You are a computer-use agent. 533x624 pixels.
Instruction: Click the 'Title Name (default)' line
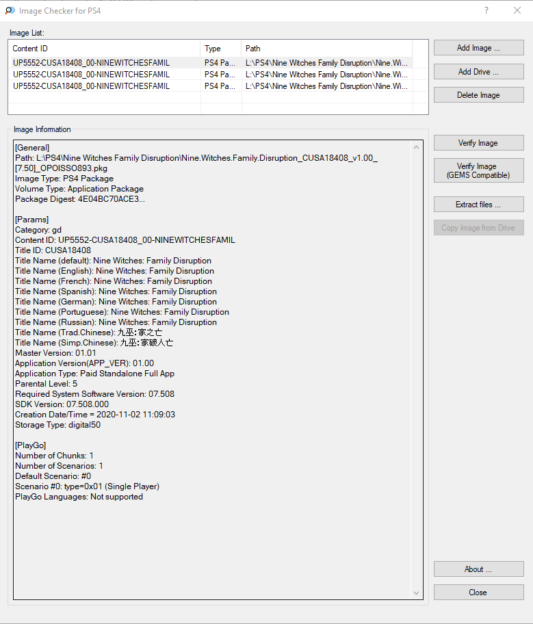[x=113, y=261]
